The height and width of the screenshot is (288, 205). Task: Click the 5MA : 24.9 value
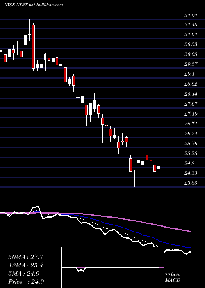tap(24, 274)
